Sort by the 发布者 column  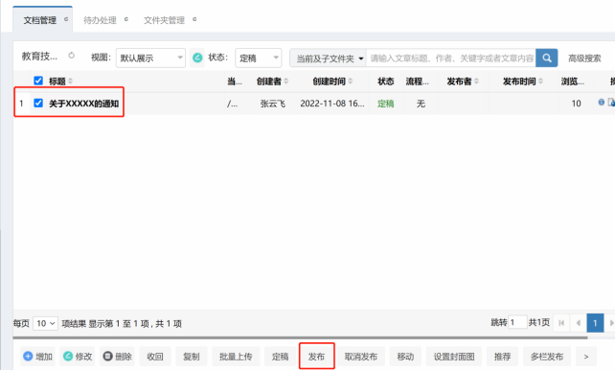(x=463, y=81)
